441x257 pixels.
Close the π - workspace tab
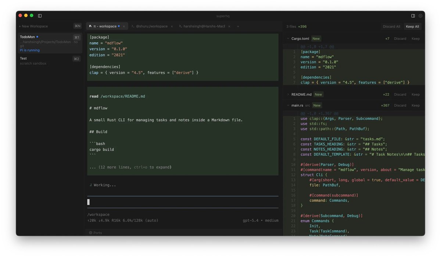click(124, 26)
